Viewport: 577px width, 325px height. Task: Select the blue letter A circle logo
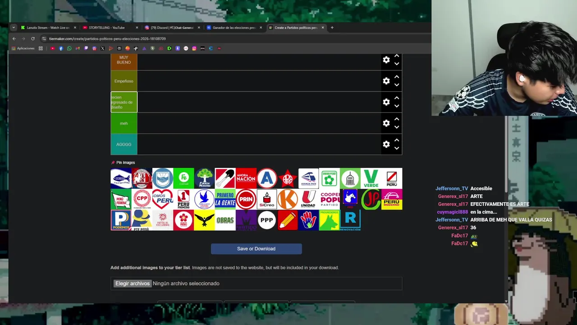(x=267, y=178)
